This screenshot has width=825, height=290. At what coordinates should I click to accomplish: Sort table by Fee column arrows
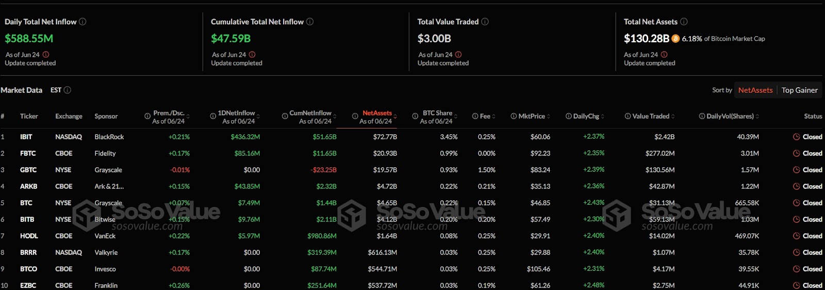[x=493, y=117]
